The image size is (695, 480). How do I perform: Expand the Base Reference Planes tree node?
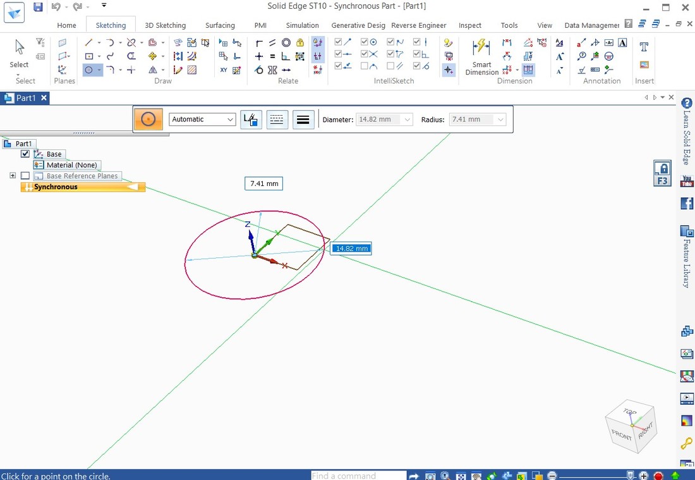pos(13,176)
